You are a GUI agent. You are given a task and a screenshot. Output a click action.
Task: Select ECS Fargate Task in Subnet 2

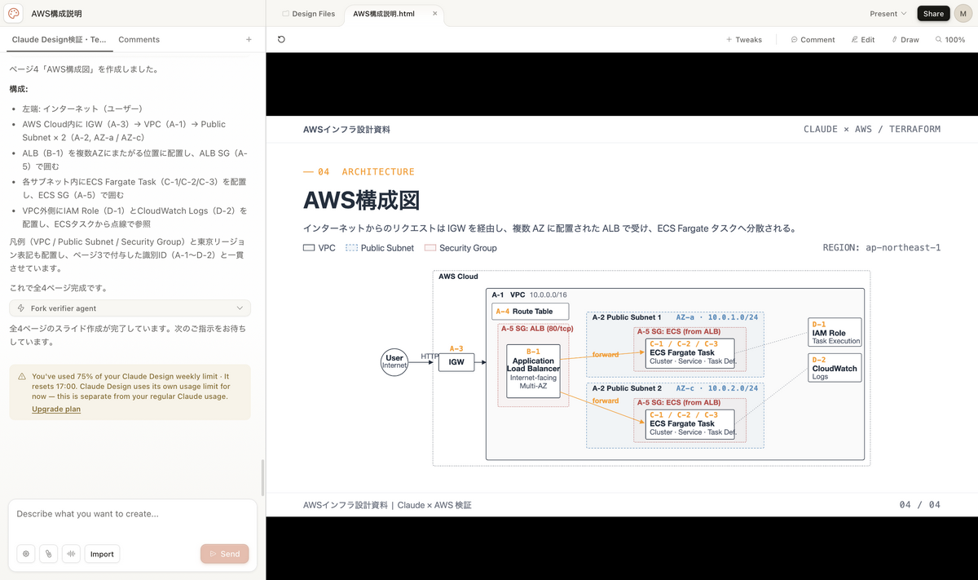pos(691,424)
